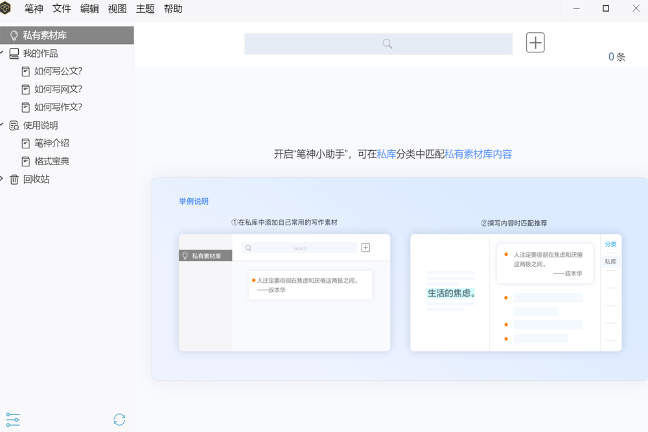Viewport: 648px width, 432px height.
Task: Expand the 回收站 tree node
Action: coord(2,179)
